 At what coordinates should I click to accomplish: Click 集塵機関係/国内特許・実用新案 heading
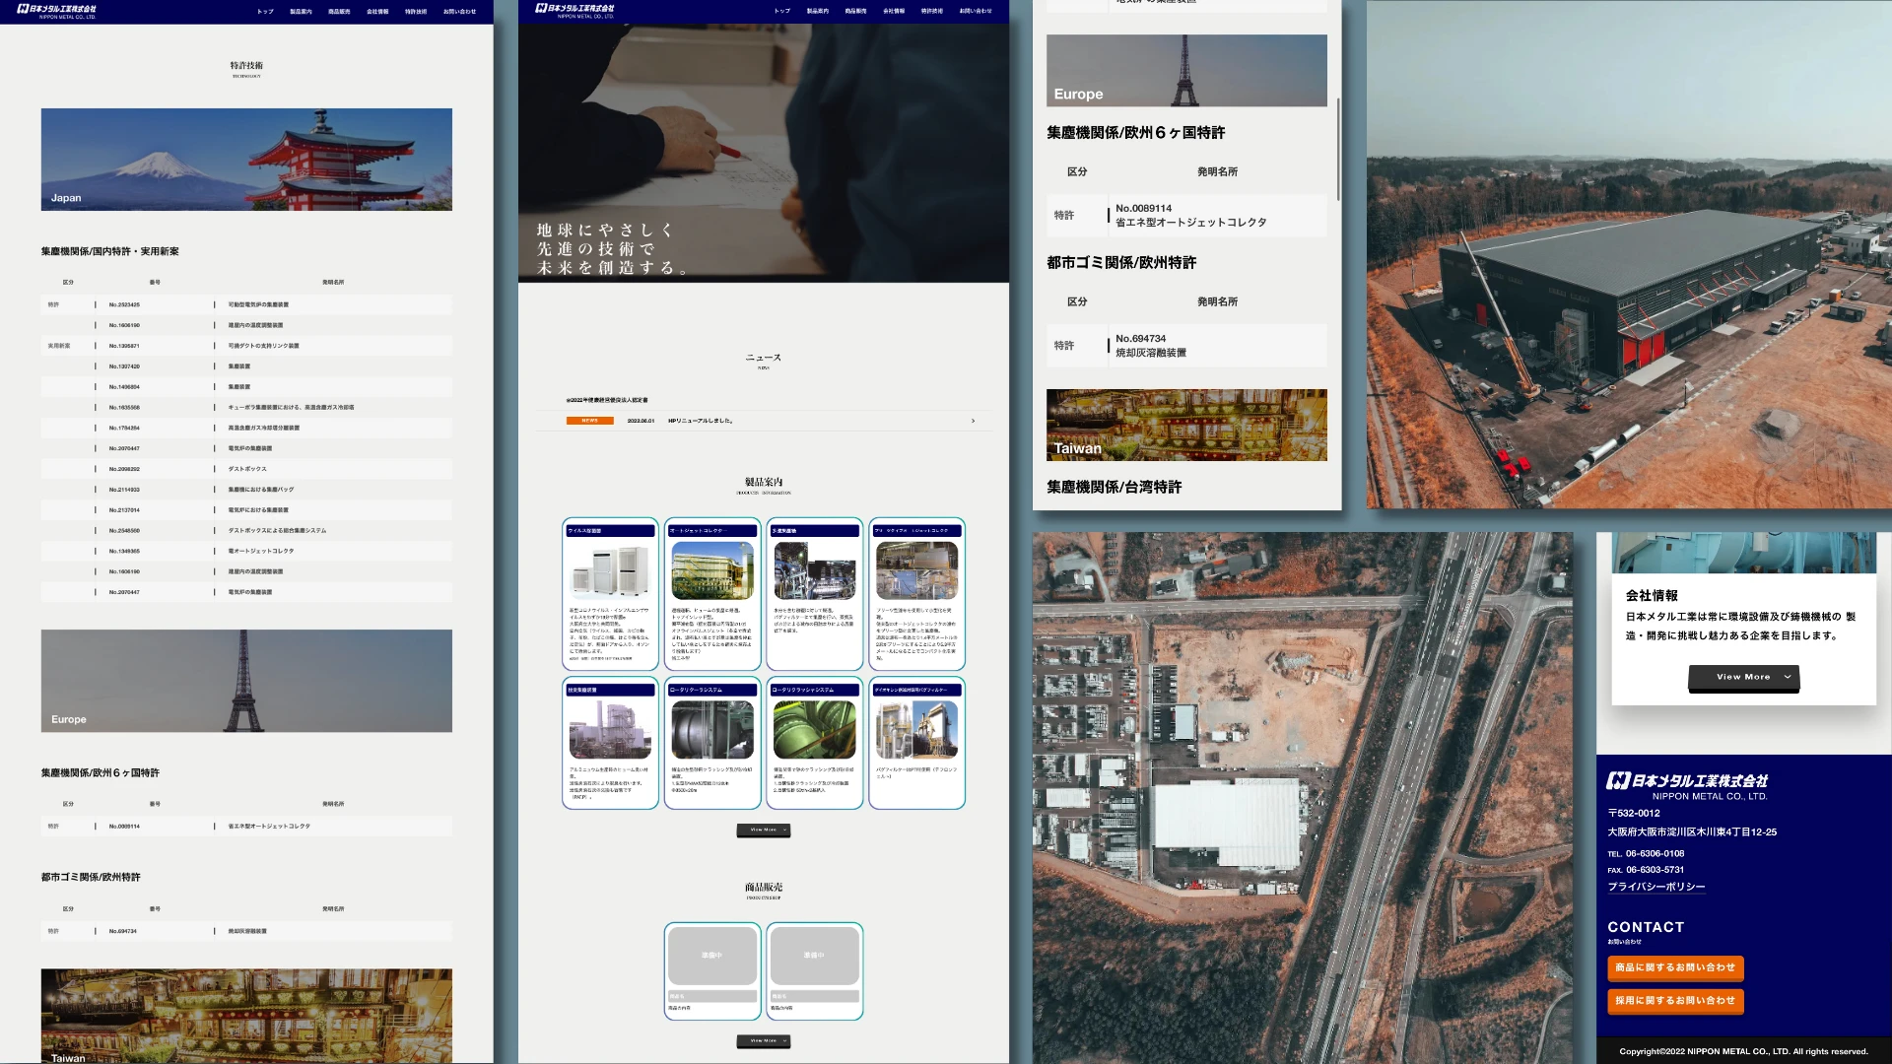tap(110, 251)
